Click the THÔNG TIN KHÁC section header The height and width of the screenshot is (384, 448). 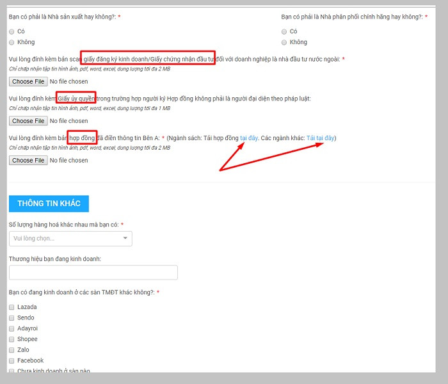pyautogui.click(x=49, y=204)
